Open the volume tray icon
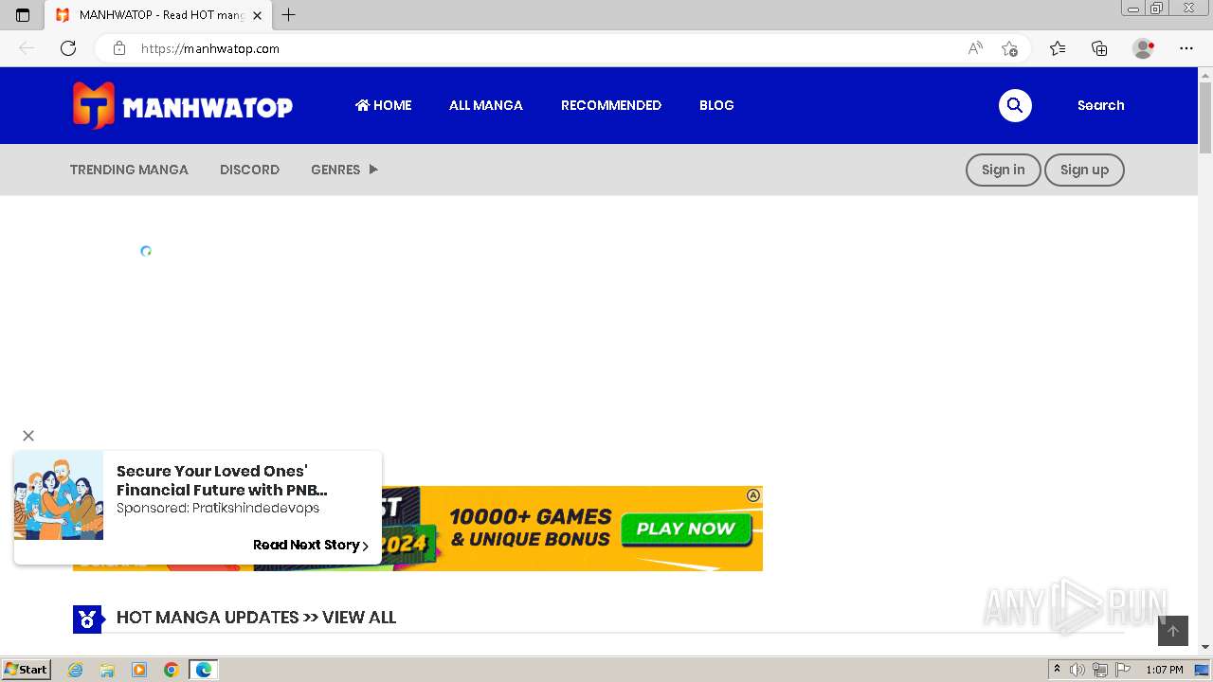Image resolution: width=1213 pixels, height=682 pixels. point(1077,670)
